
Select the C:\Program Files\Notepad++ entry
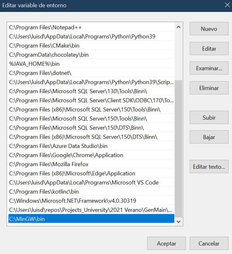pyautogui.click(x=91, y=27)
